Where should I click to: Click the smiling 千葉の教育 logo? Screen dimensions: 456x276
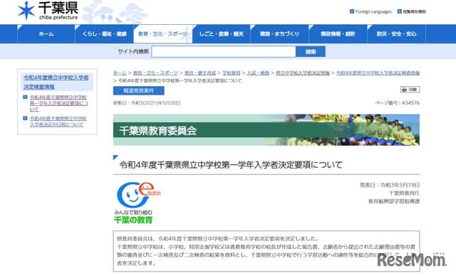(138, 203)
